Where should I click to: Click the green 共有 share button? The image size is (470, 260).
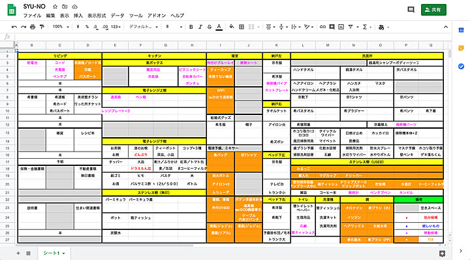click(x=433, y=10)
